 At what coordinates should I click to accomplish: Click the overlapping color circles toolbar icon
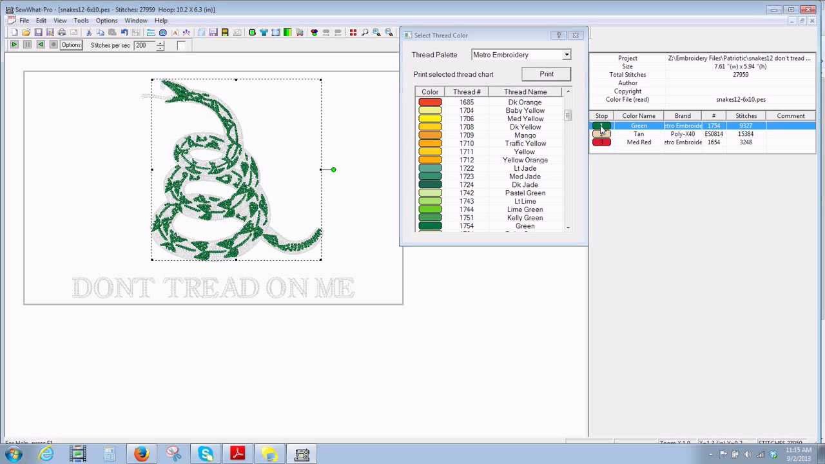click(315, 32)
